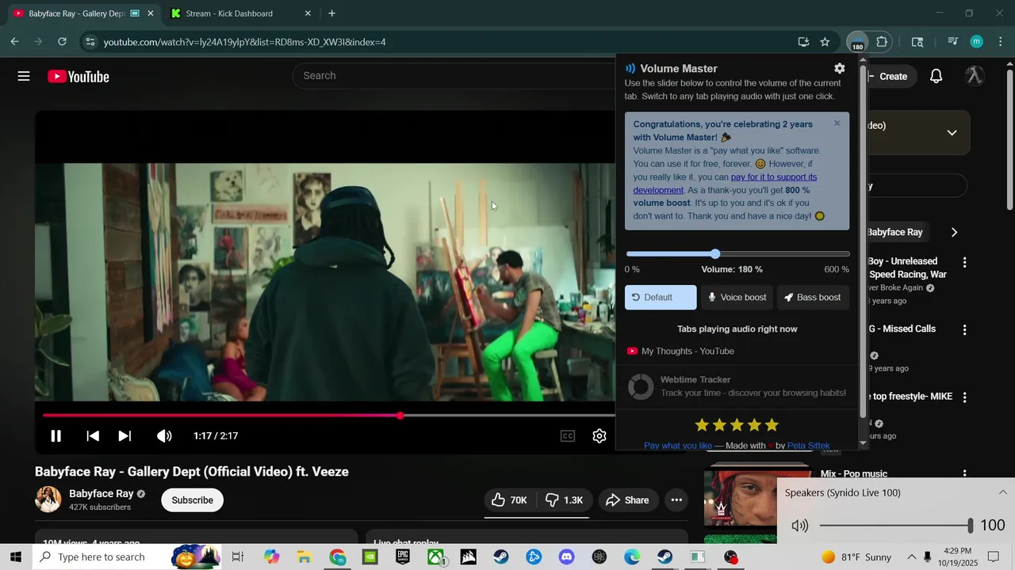1015x570 pixels.
Task: Seek on the video progress bar
Action: 328,416
